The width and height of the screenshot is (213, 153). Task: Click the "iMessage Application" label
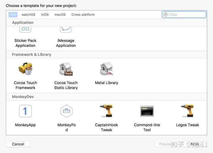click(66, 43)
